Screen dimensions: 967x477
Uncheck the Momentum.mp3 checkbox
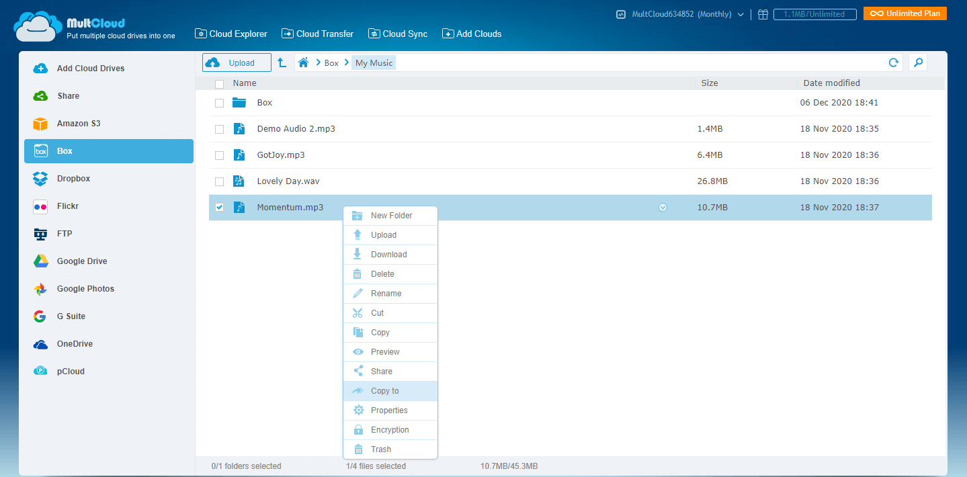tap(219, 208)
